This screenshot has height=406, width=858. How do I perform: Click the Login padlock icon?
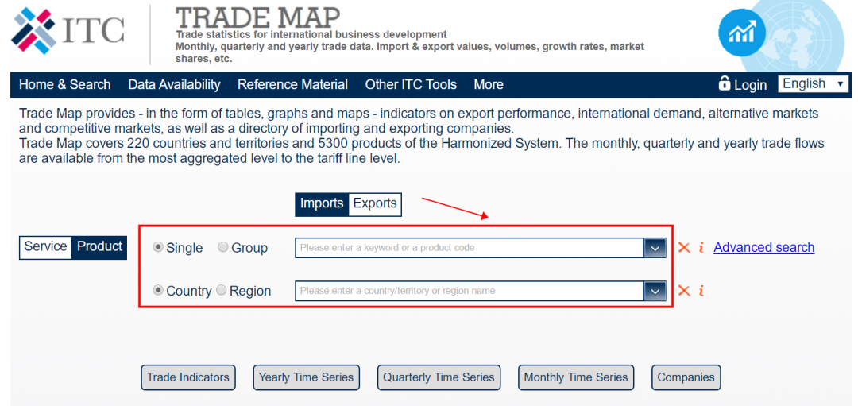[725, 83]
